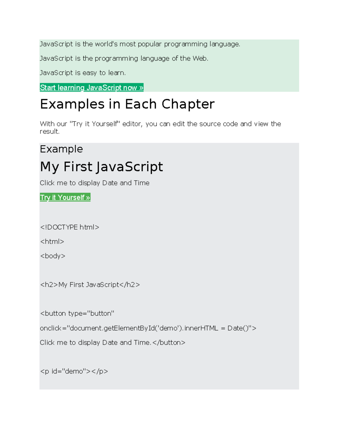Click the code line ending with </button>

(112, 343)
